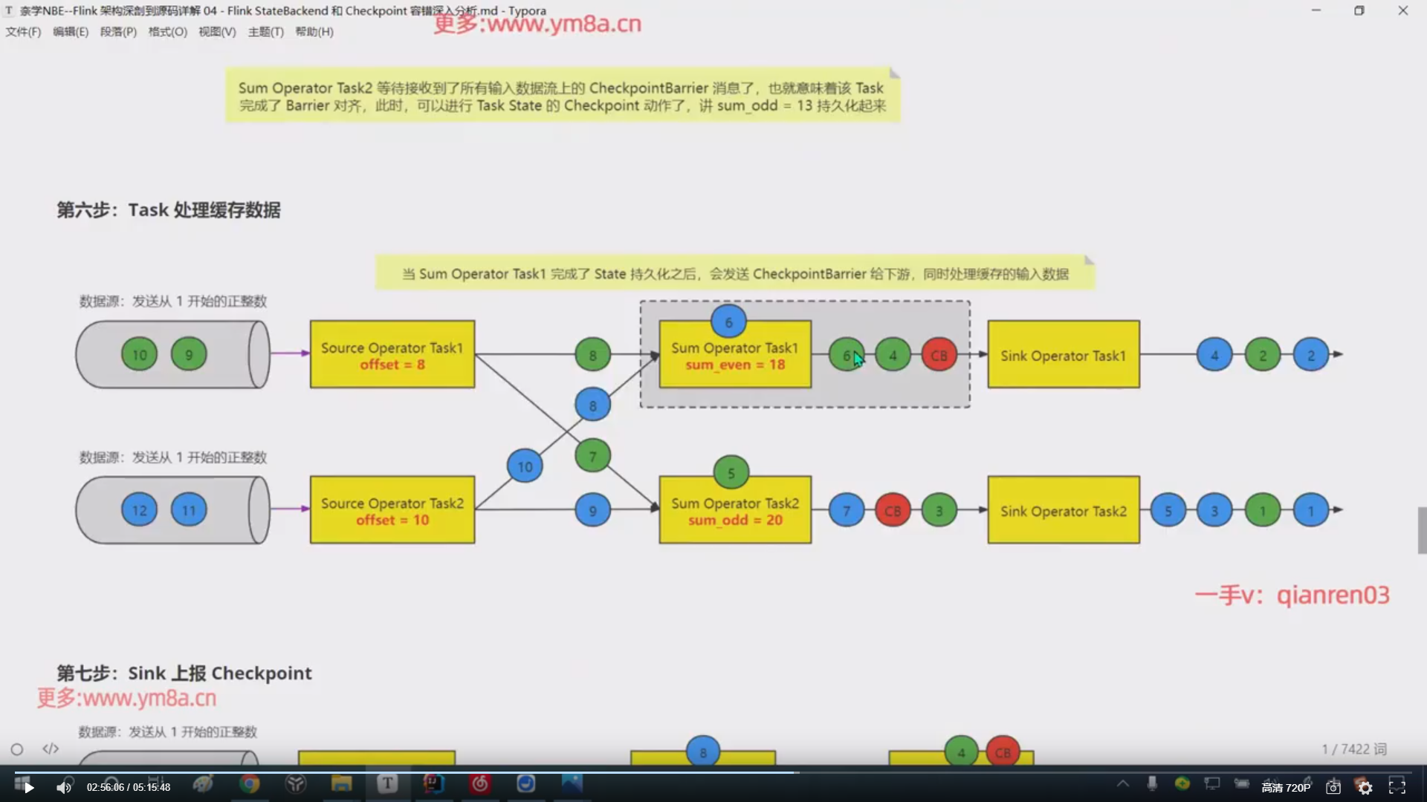This screenshot has width=1427, height=802.
Task: Launch IntelliJ IDEA from the taskbar
Action: tap(433, 783)
